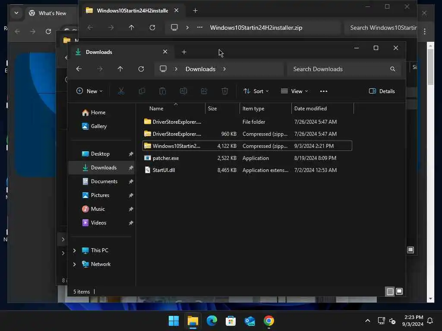Click the network tray icon
This screenshot has height=331, width=442.
(x=382, y=321)
